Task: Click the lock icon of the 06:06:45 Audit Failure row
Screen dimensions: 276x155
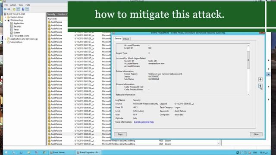Action: click(x=49, y=115)
